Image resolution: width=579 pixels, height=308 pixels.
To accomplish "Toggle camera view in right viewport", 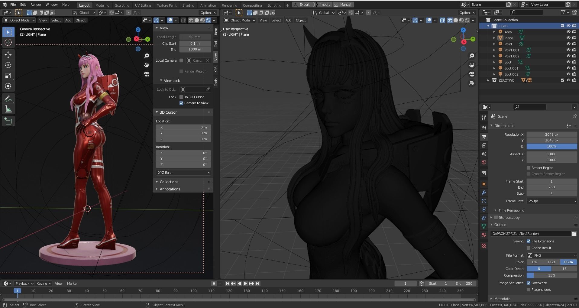I will click(471, 74).
